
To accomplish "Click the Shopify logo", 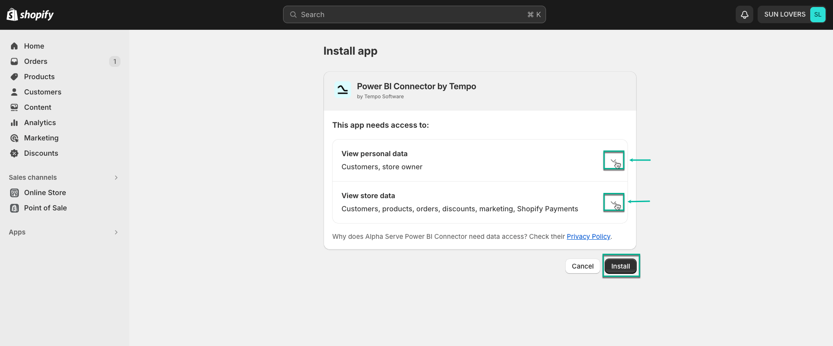I will coord(30,14).
